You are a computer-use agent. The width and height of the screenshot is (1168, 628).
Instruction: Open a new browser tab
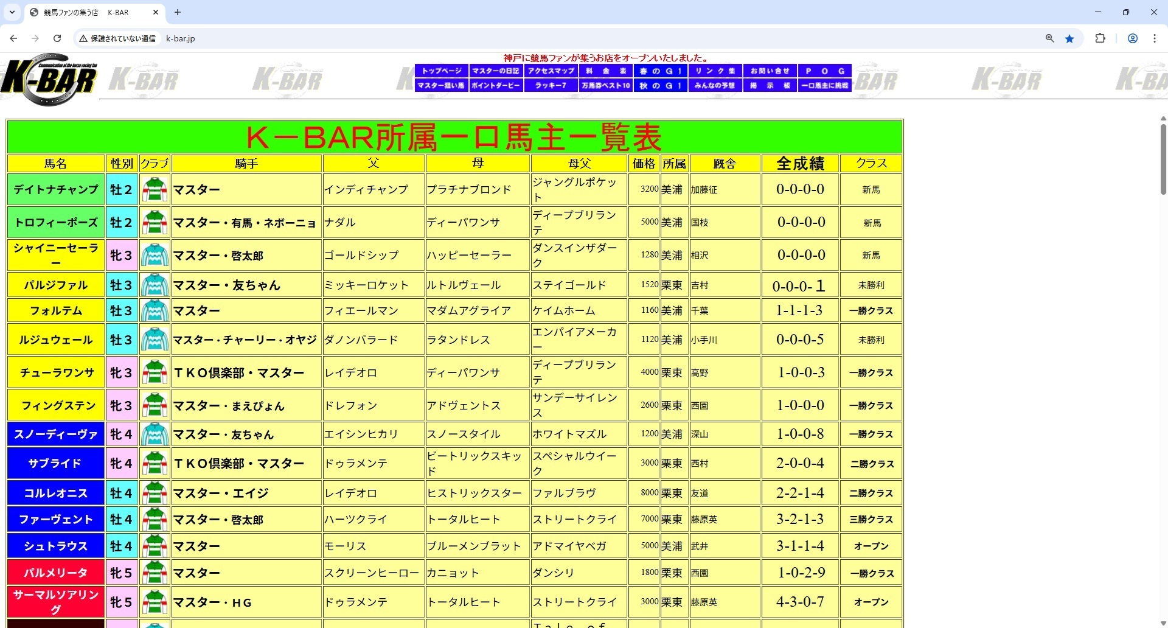178,12
